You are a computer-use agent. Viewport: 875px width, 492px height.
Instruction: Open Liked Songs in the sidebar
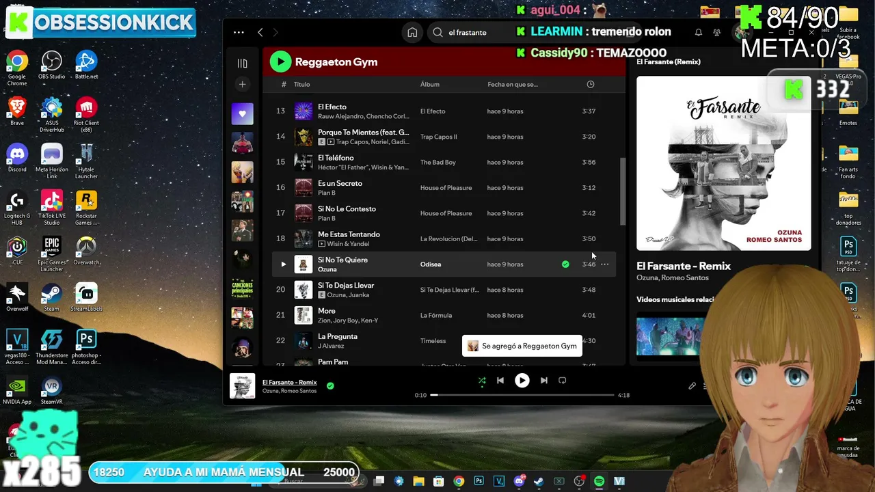click(242, 113)
